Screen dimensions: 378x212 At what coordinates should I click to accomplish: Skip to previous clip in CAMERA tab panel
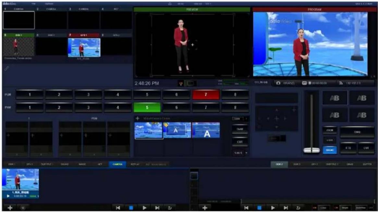coord(118,208)
